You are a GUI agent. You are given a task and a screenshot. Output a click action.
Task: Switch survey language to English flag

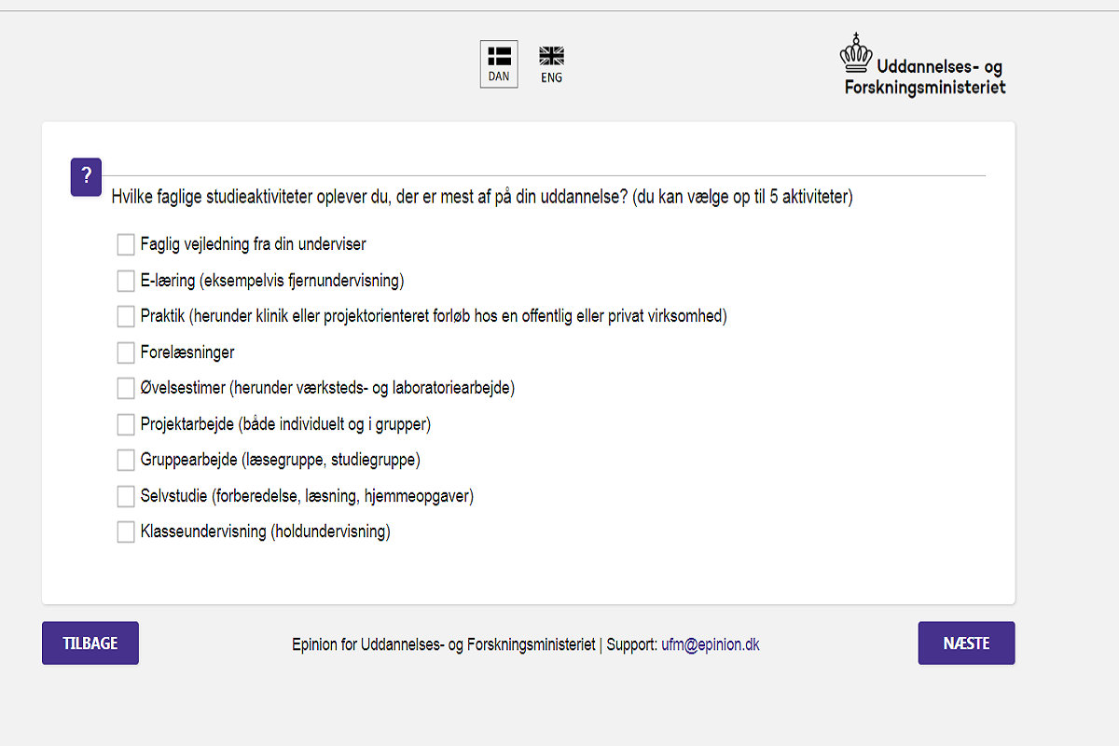pyautogui.click(x=552, y=56)
